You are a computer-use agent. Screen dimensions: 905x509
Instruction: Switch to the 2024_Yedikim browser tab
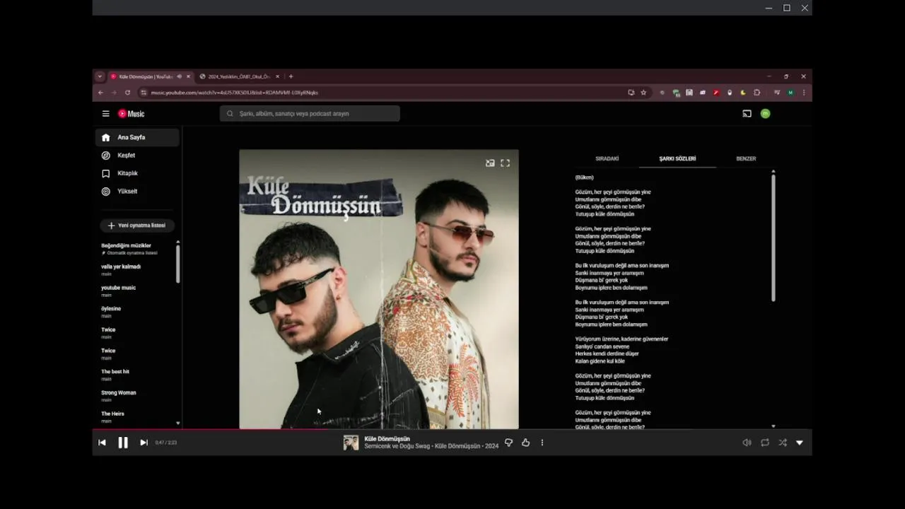click(x=238, y=76)
